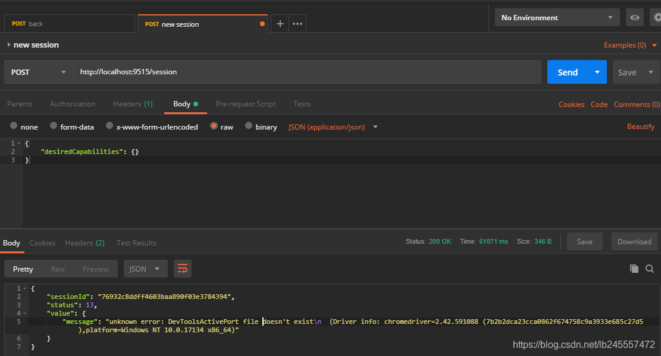This screenshot has width=661, height=356.
Task: Expand the new session description triangle
Action: click(x=9, y=45)
